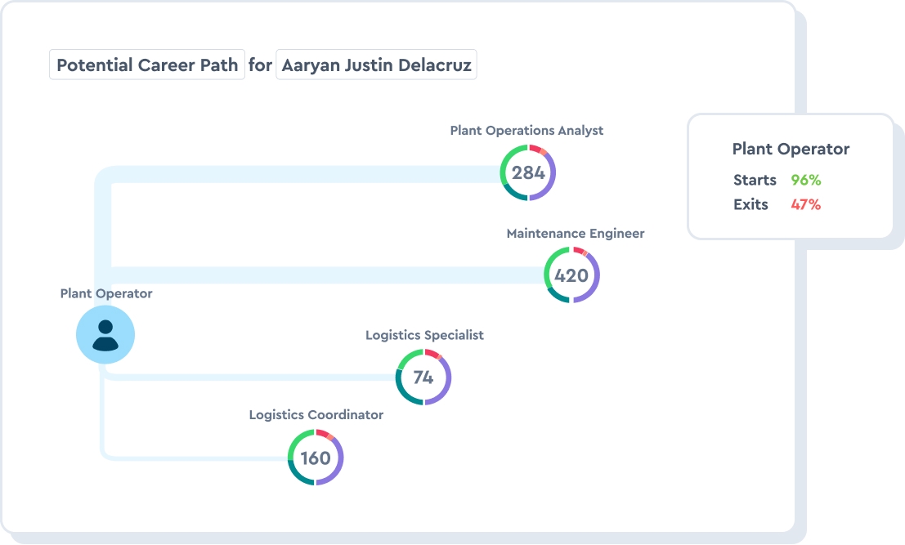Screen dimensions: 905x545
Task: Select the Maintenance Engineer label
Action: (575, 233)
